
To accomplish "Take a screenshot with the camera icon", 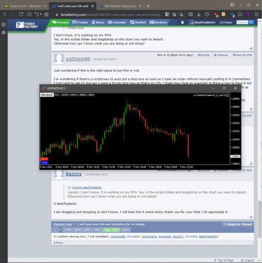I will 191,14.
